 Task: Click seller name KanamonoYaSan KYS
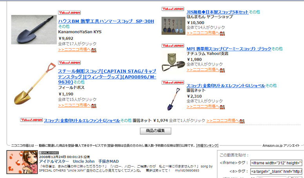(x=80, y=32)
